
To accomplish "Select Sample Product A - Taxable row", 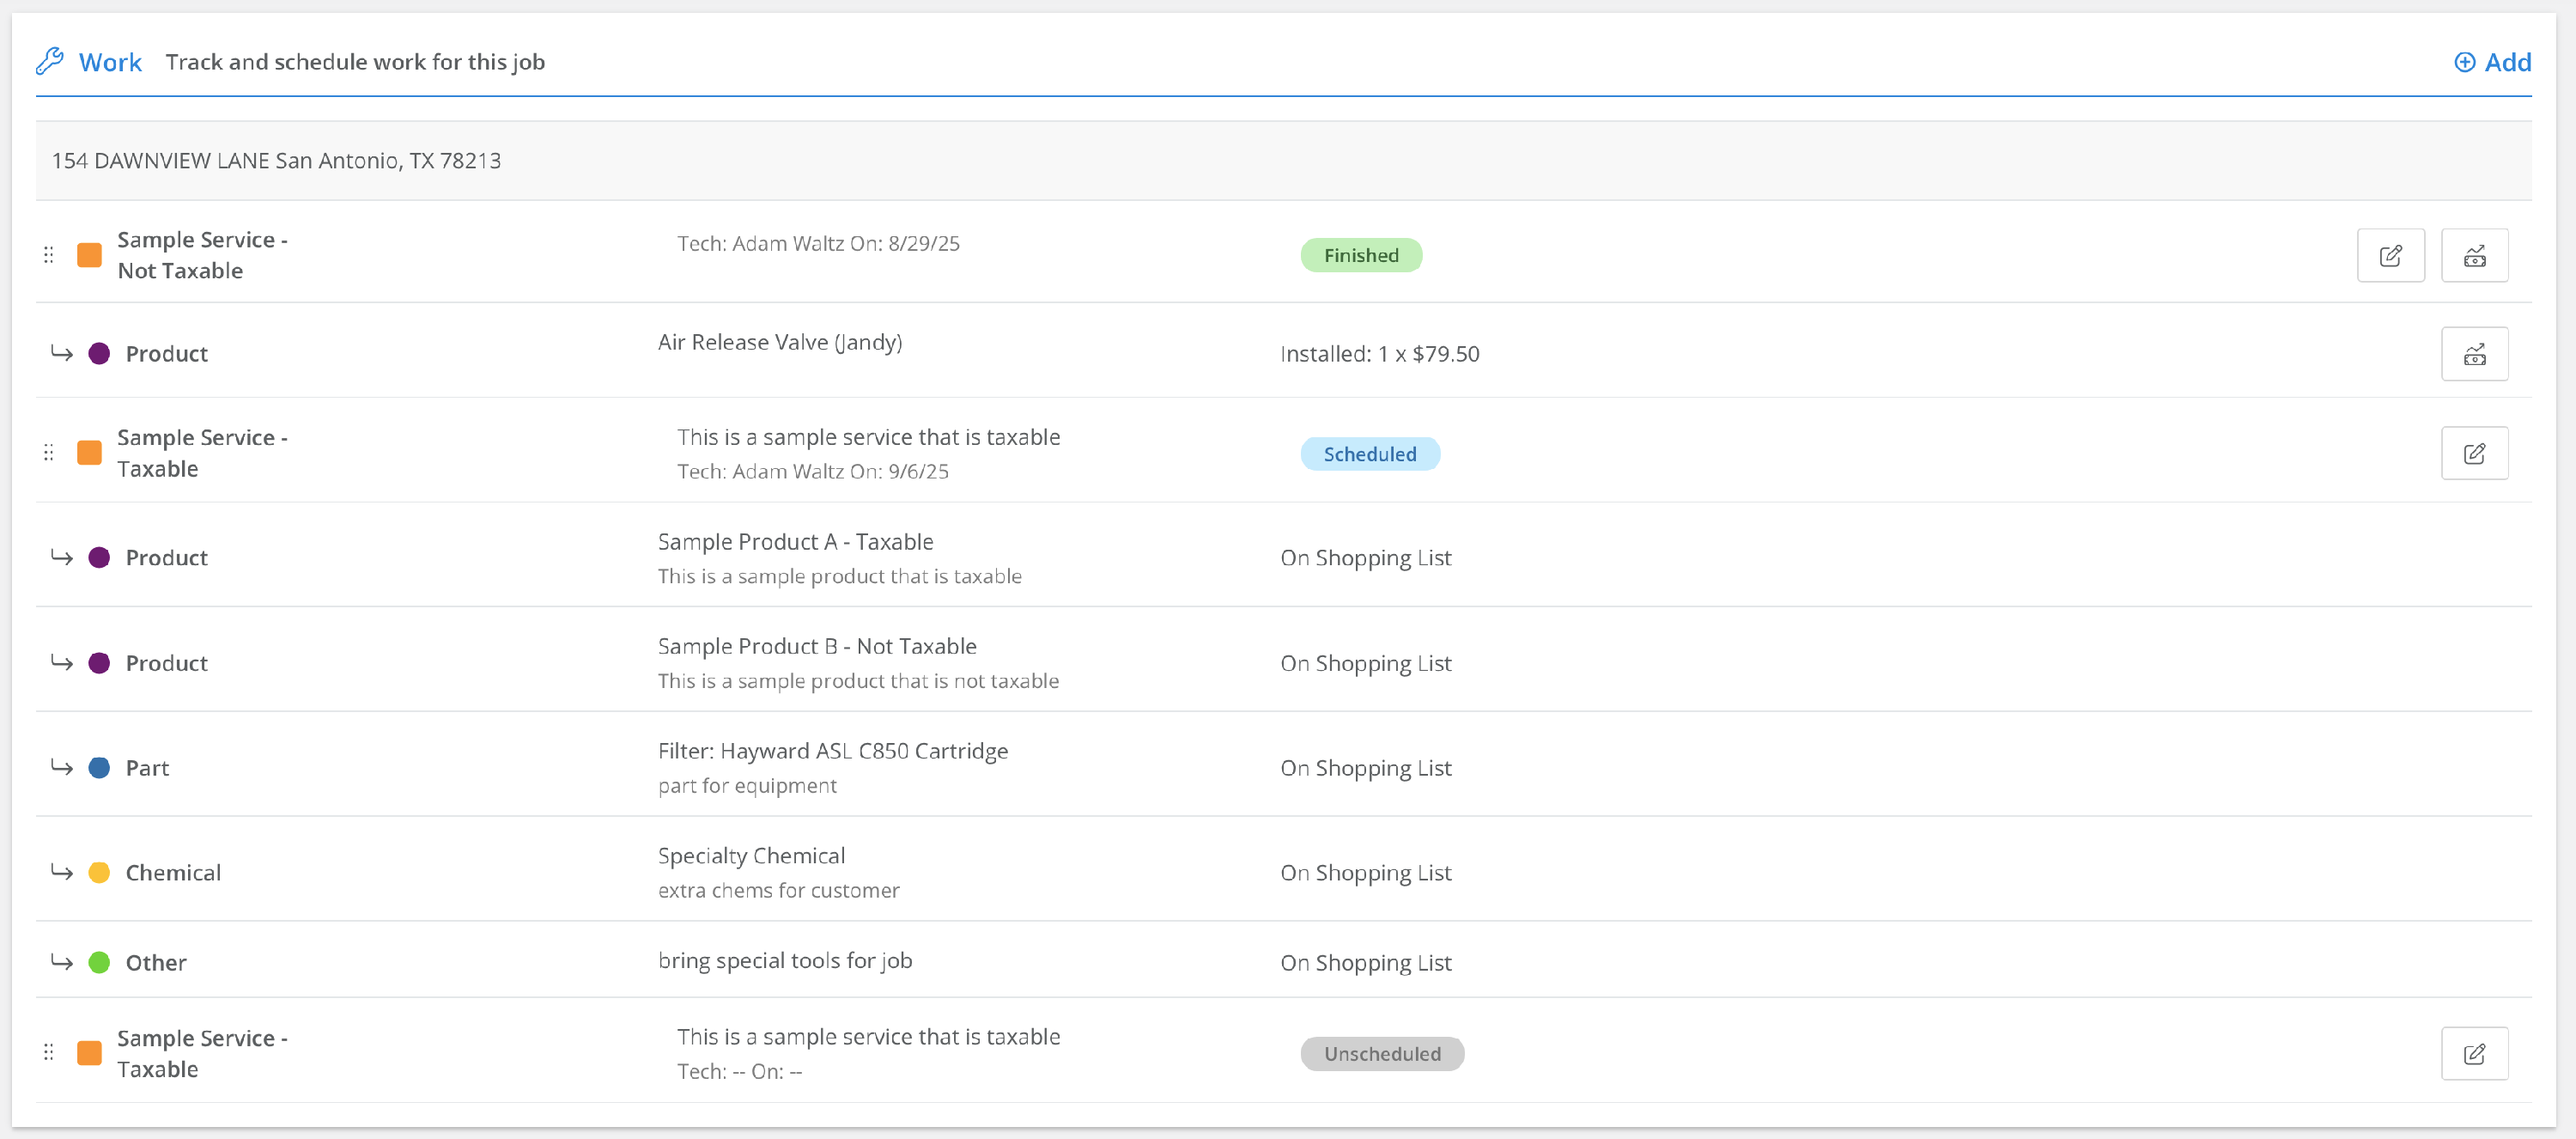I will coord(795,542).
